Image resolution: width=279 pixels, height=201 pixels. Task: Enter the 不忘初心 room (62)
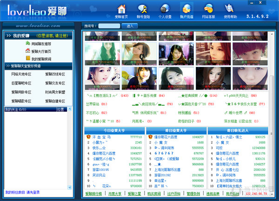pyautogui.click(x=96, y=113)
